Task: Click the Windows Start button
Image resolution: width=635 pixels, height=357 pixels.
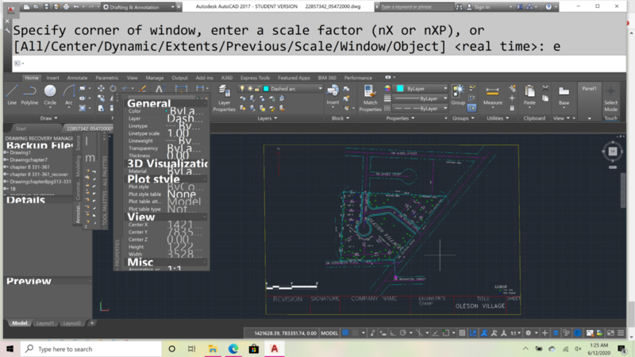Action: pos(9,349)
